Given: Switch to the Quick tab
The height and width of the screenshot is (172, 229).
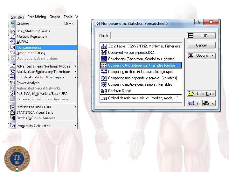Looking at the screenshot, I should click(104, 36).
